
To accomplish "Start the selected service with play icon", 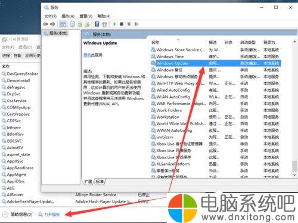I will [x=114, y=24].
